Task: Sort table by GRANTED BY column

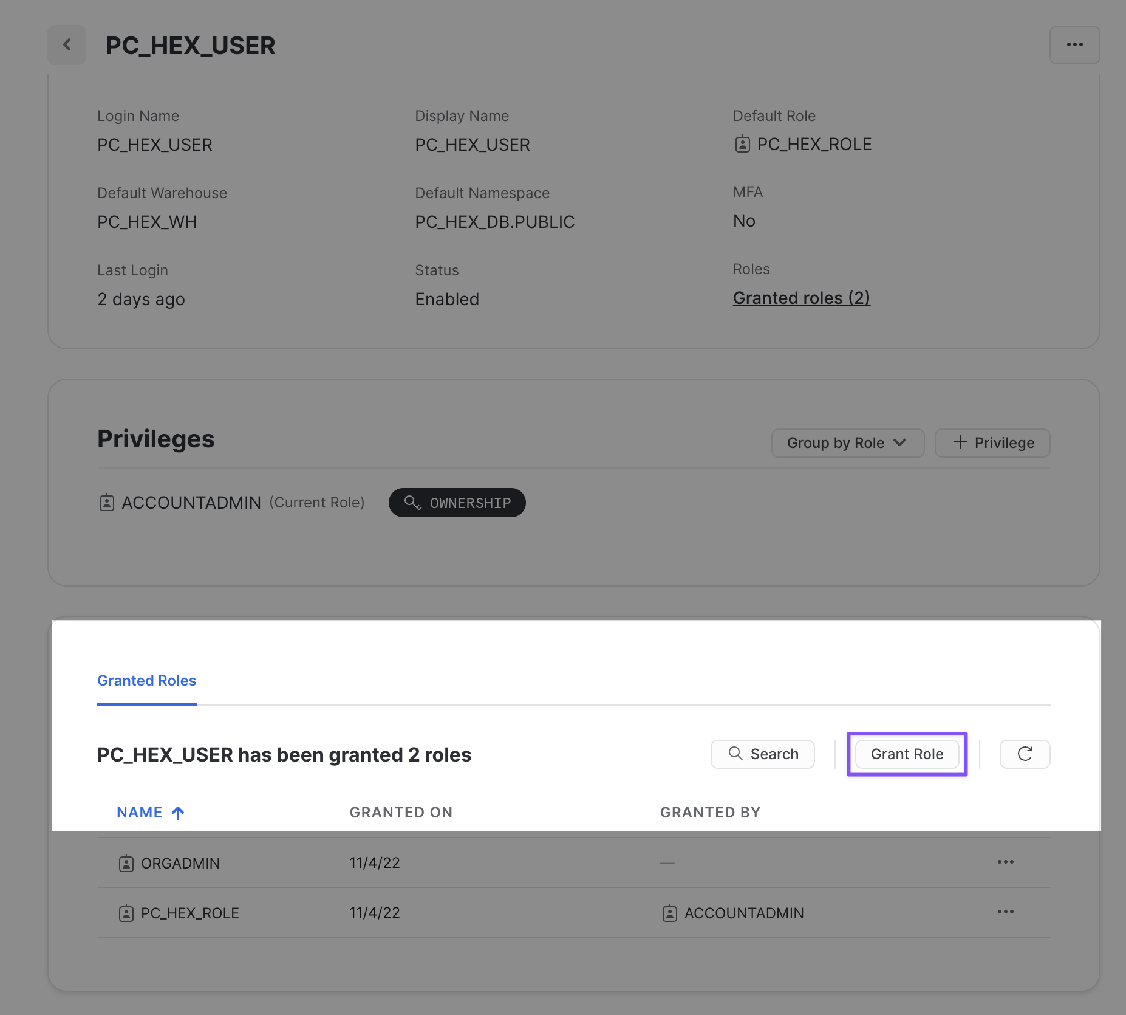Action: tap(710, 813)
